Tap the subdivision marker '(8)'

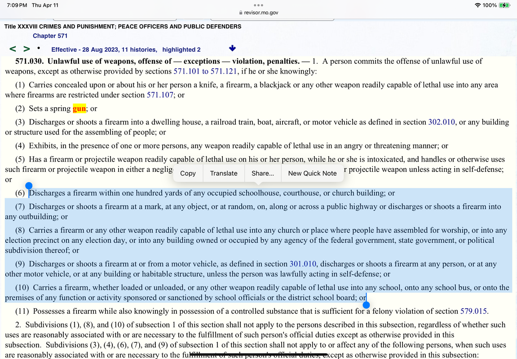[x=20, y=230]
